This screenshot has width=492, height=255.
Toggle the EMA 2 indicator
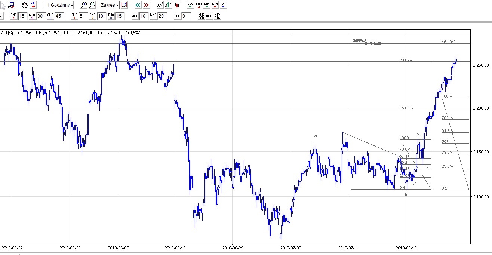[x=93, y=16]
